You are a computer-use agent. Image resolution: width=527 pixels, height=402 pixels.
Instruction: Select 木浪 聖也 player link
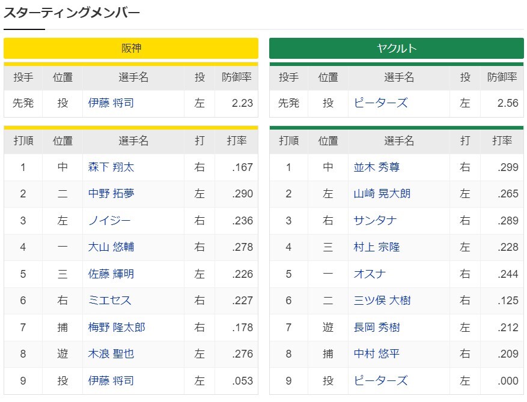111,354
